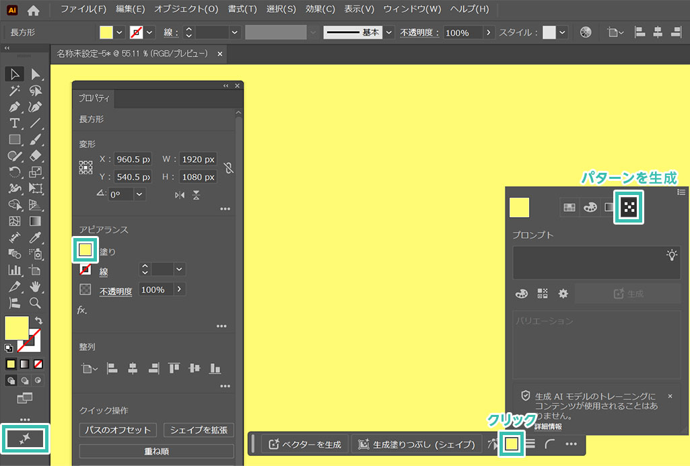Screen dimensions: 690x466
Task: Click the パスのオフセット button
Action: tap(118, 430)
